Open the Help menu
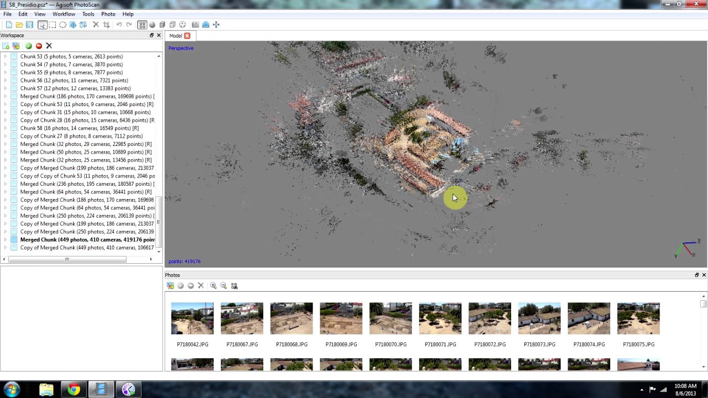 pyautogui.click(x=128, y=14)
